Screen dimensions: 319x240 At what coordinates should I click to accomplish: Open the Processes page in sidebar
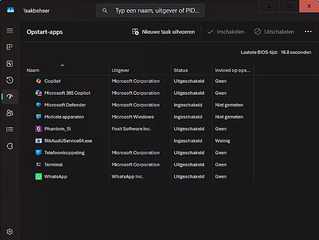pos(10,47)
